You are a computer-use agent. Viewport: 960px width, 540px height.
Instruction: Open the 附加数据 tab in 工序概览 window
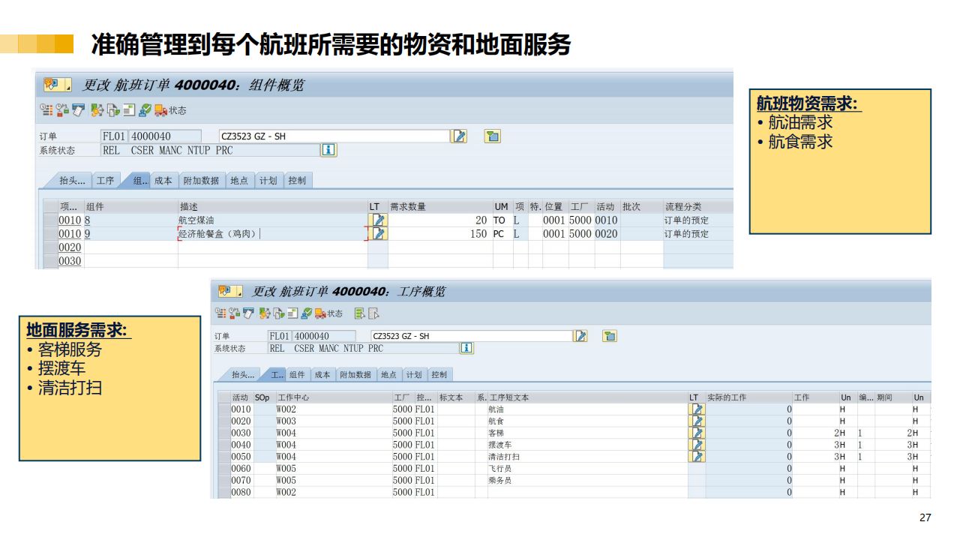tap(355, 374)
